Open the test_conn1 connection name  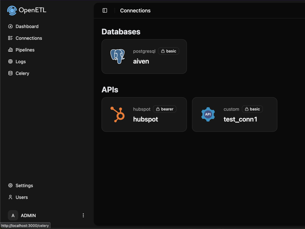(240, 119)
